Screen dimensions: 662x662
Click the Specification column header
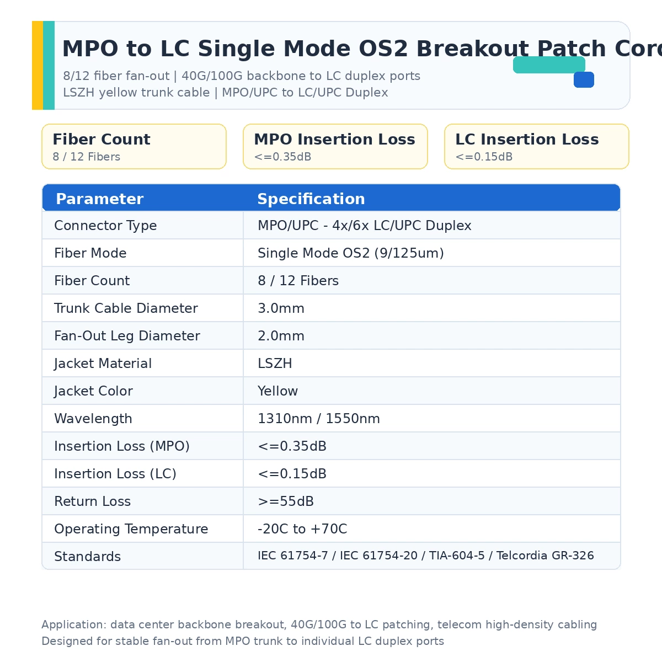coord(311,199)
